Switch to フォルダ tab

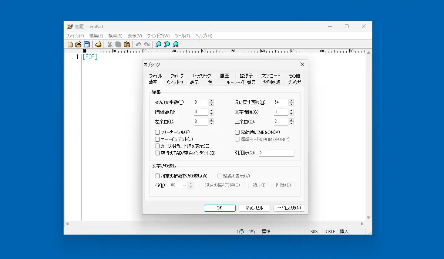177,76
